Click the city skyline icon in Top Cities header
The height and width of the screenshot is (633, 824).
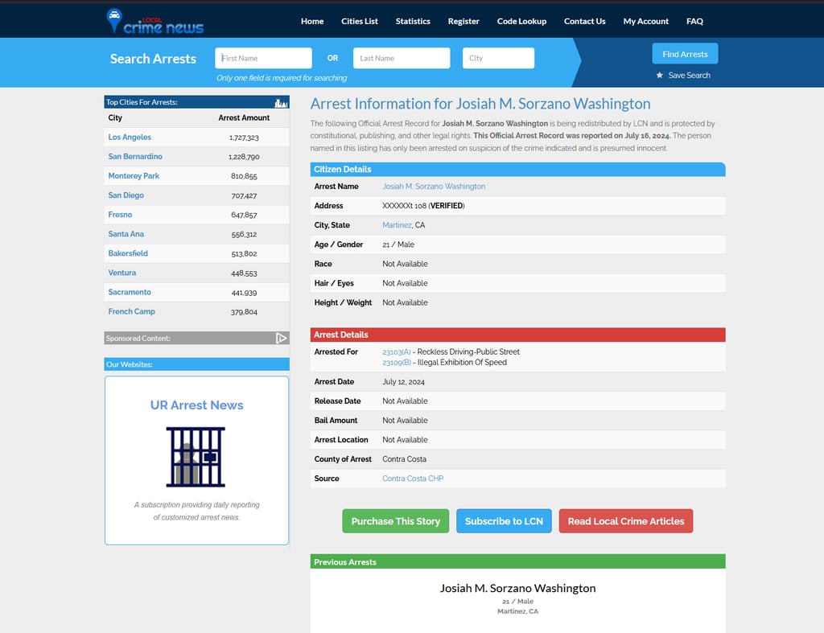pos(281,102)
